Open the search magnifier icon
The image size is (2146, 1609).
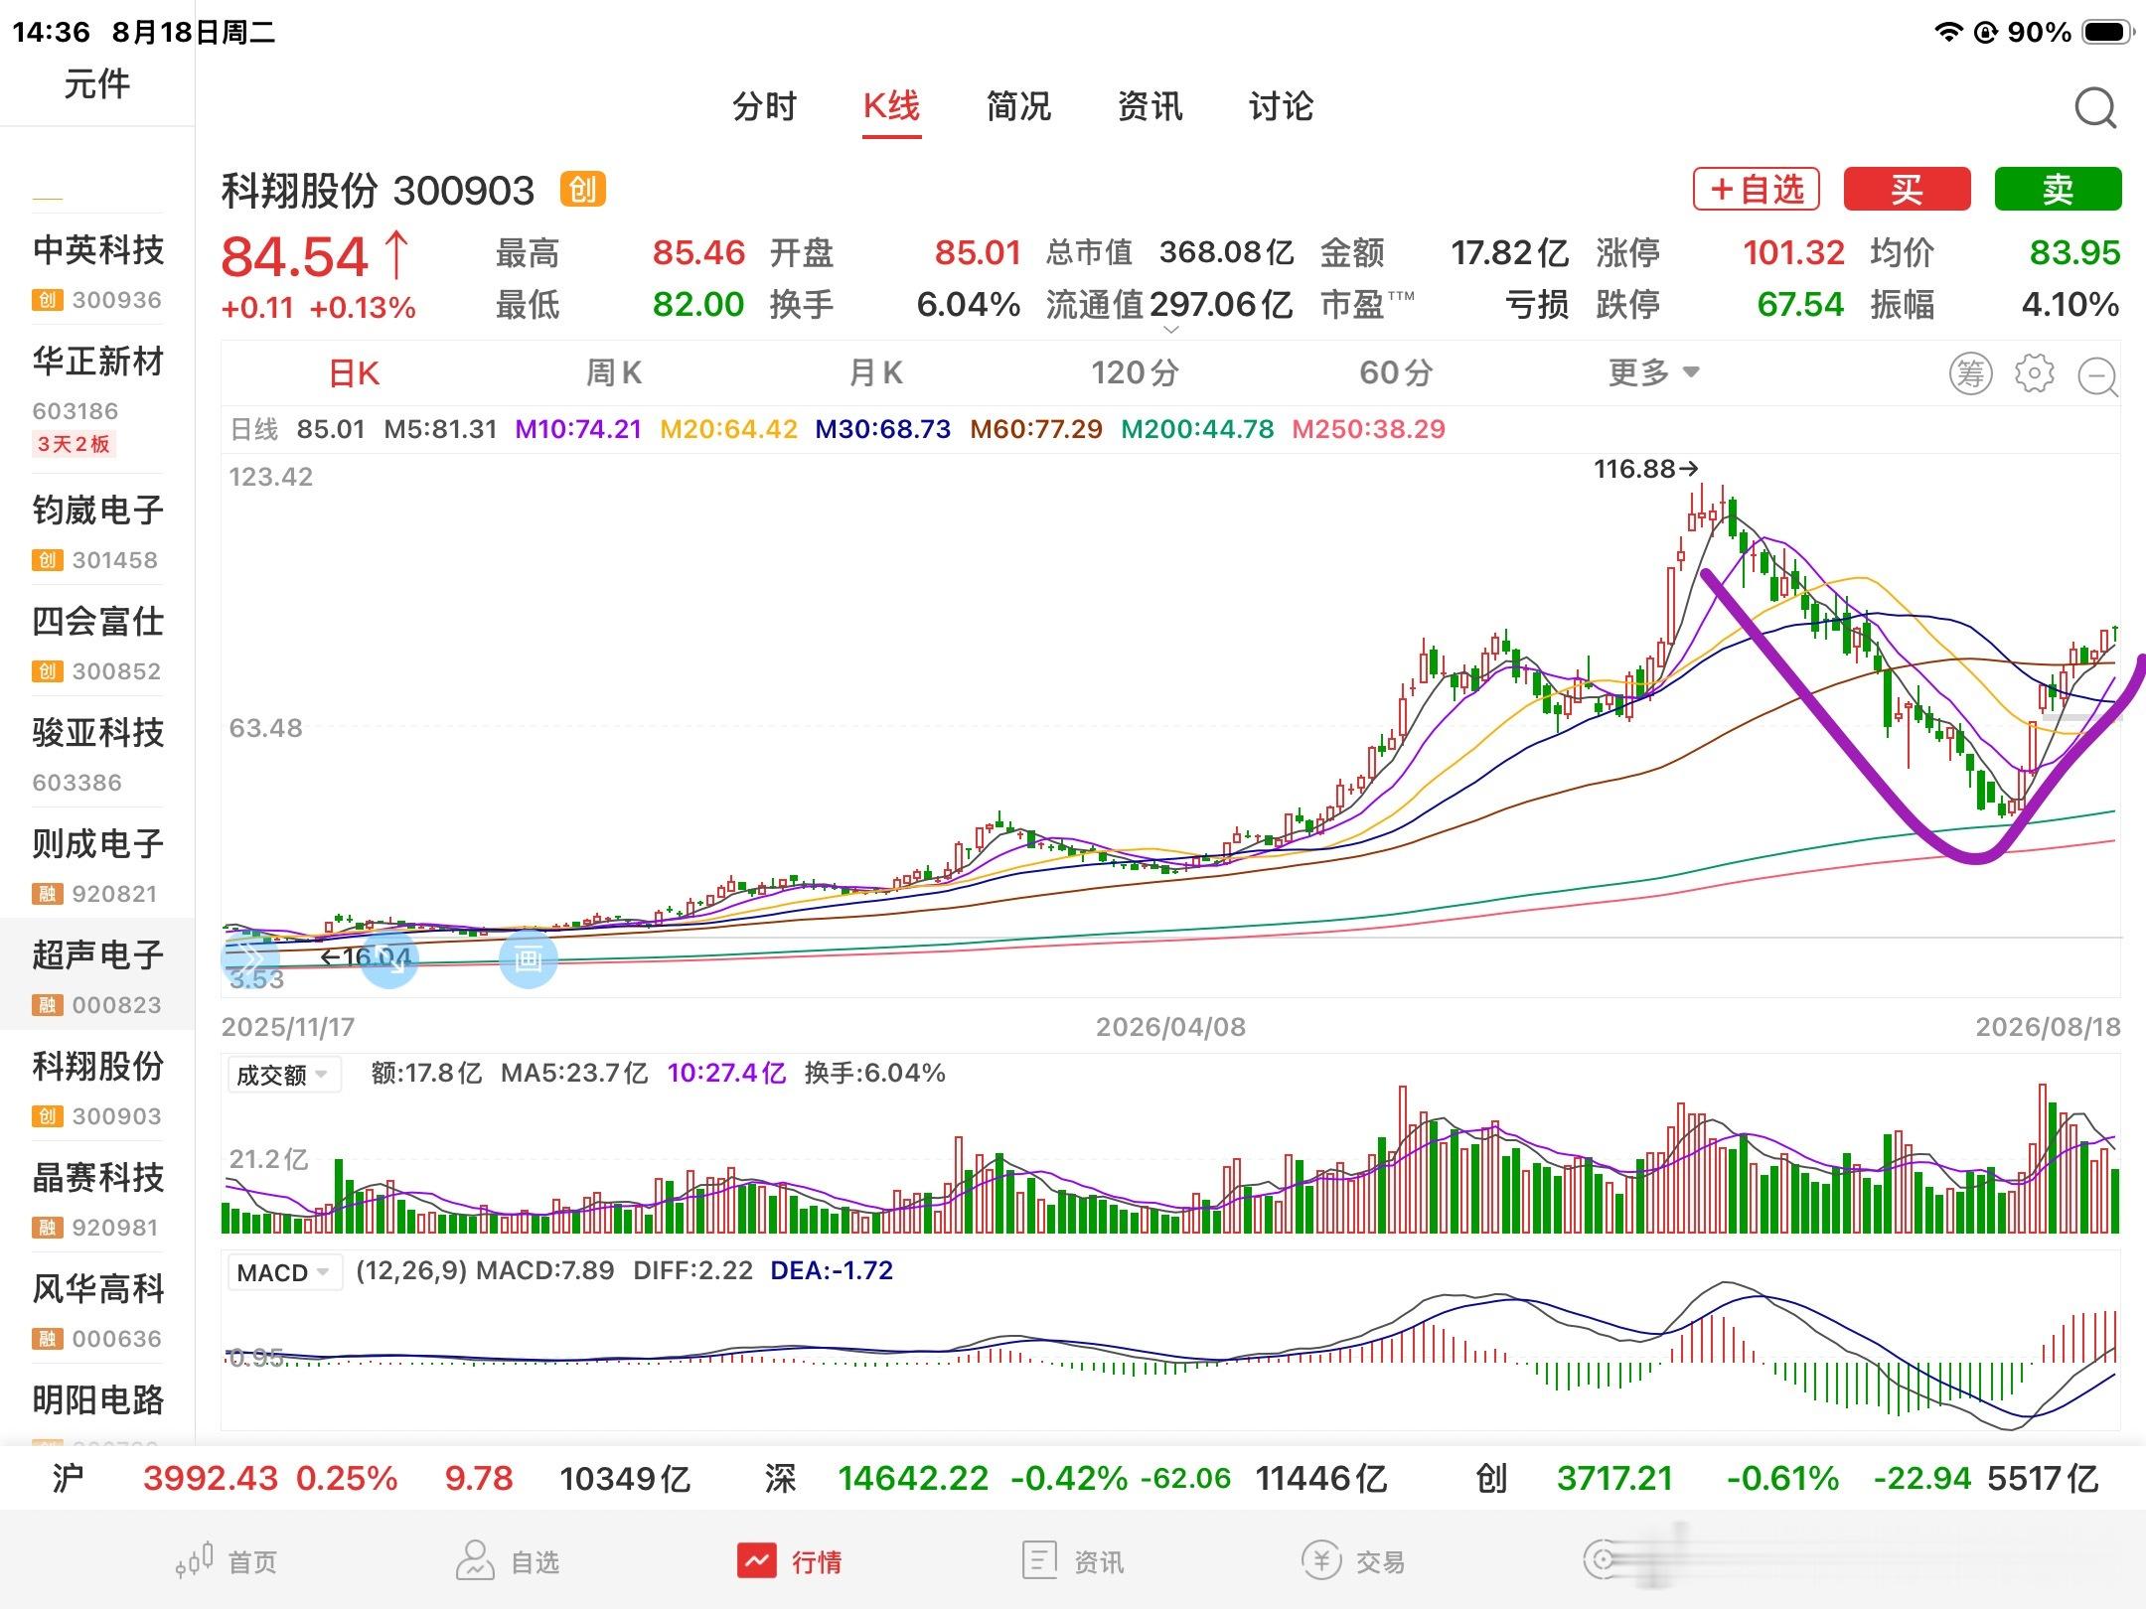[2095, 107]
